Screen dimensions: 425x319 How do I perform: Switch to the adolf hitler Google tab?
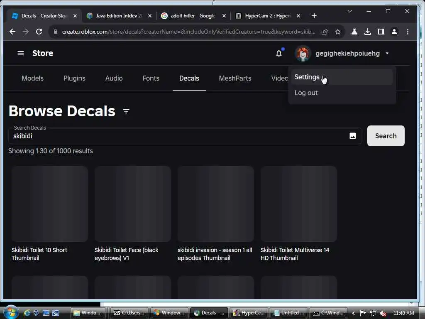(x=193, y=16)
